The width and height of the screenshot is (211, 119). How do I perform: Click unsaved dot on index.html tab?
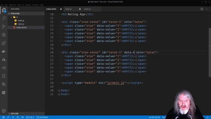click(x=61, y=9)
